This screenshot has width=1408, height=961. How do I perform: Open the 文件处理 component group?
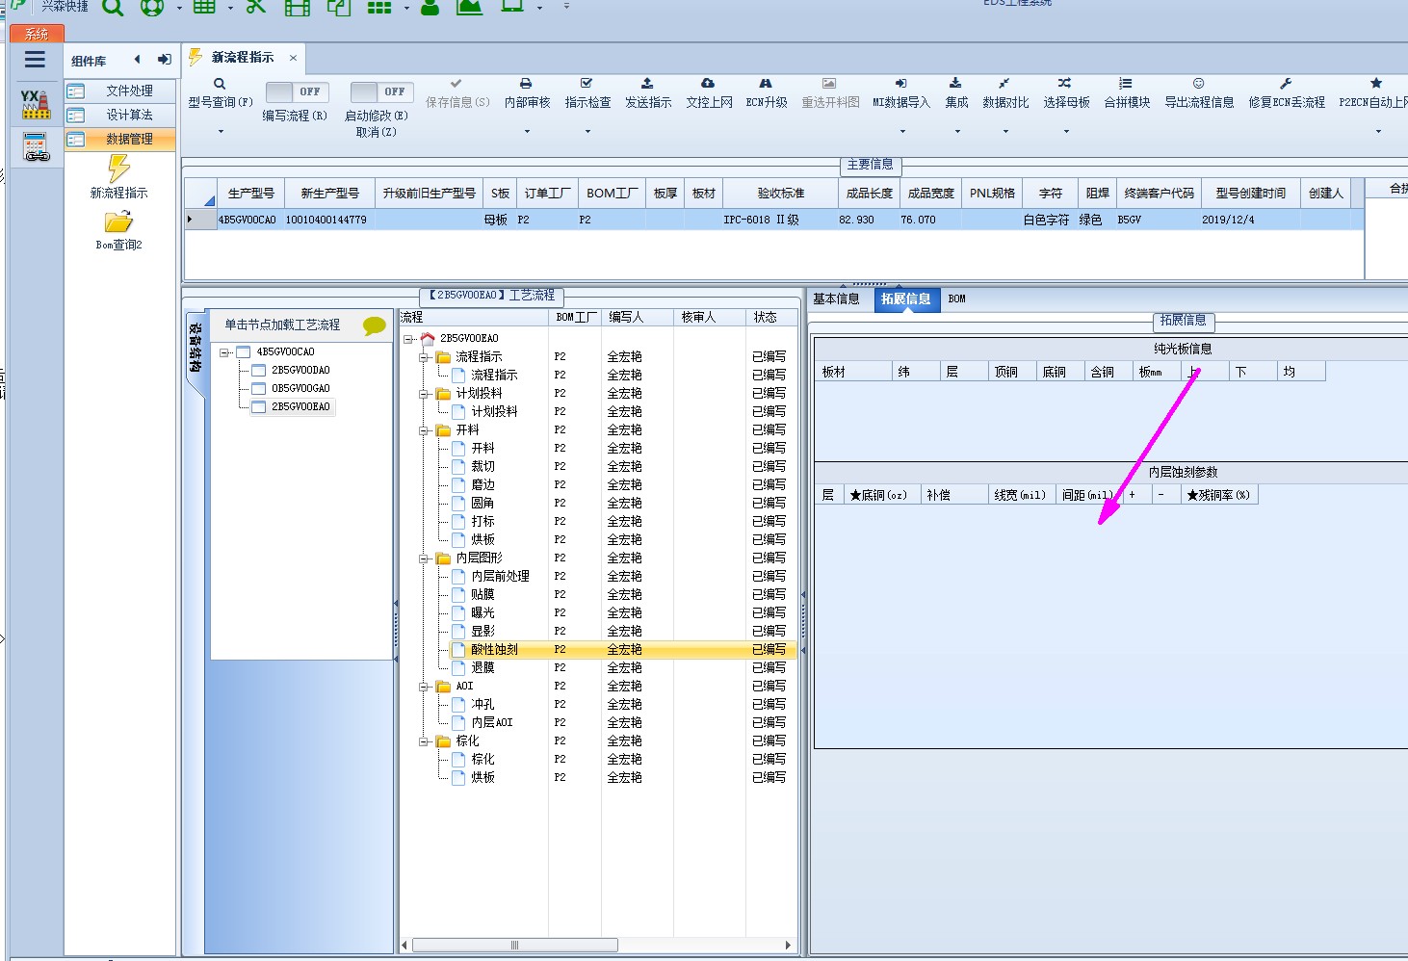tap(121, 91)
